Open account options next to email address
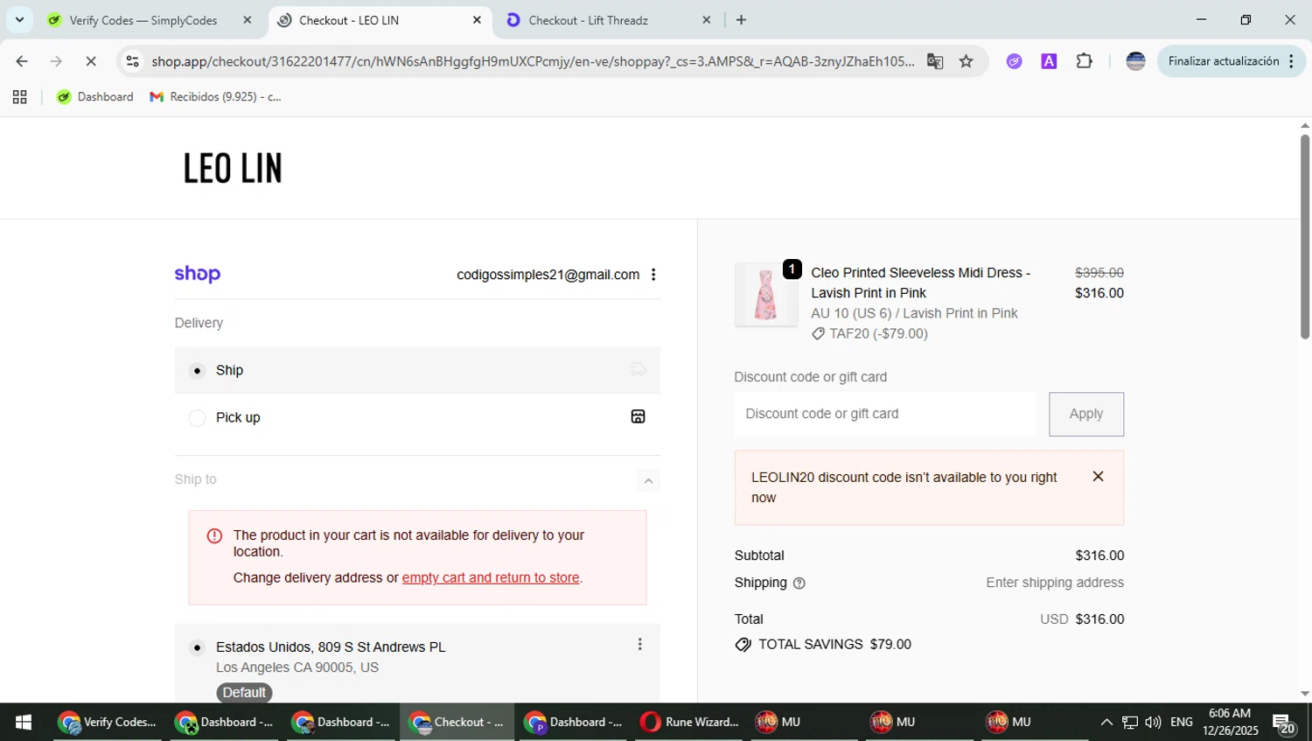The height and width of the screenshot is (741, 1312). coord(653,275)
